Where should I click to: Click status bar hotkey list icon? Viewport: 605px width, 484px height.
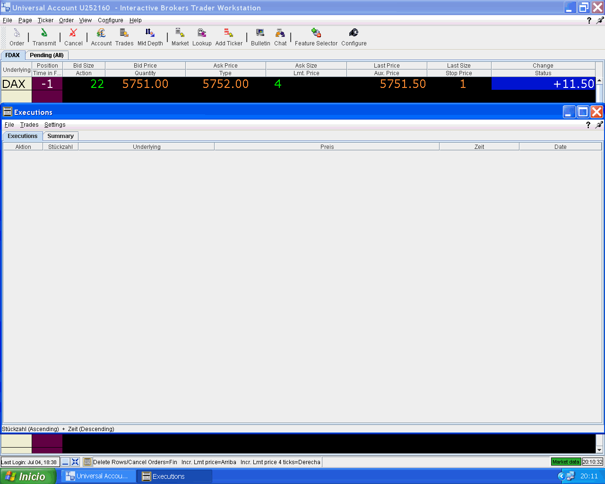pos(87,462)
